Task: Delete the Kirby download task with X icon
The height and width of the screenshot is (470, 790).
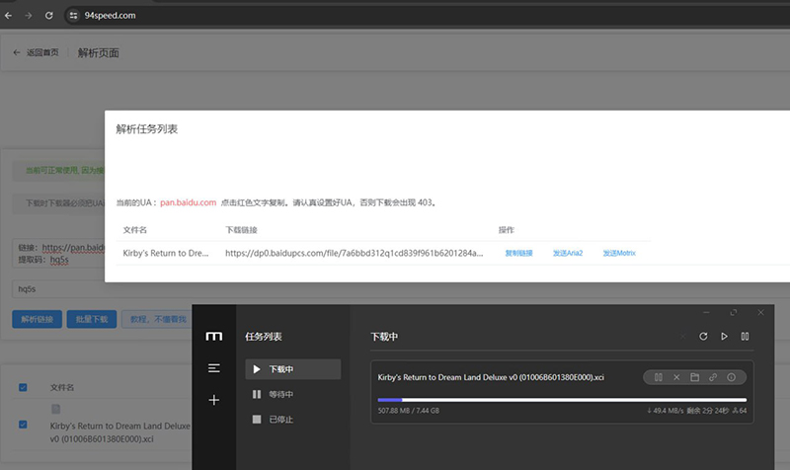Action: pos(676,377)
